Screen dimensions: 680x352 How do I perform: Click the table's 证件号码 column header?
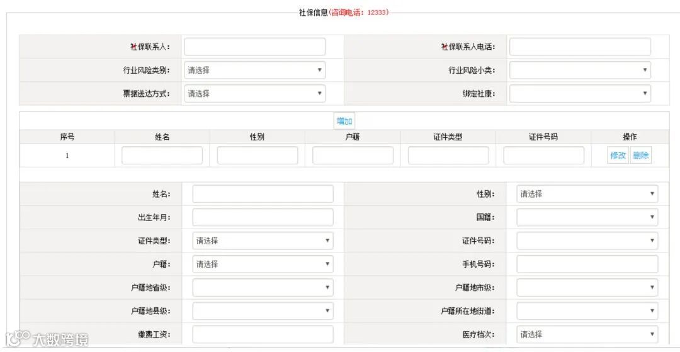click(543, 137)
